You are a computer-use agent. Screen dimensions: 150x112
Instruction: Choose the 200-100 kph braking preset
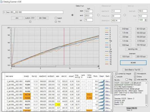pyautogui.click(x=141, y=57)
